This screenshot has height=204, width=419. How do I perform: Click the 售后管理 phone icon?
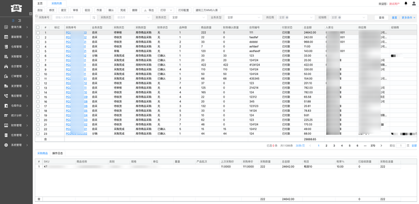tap(6, 96)
